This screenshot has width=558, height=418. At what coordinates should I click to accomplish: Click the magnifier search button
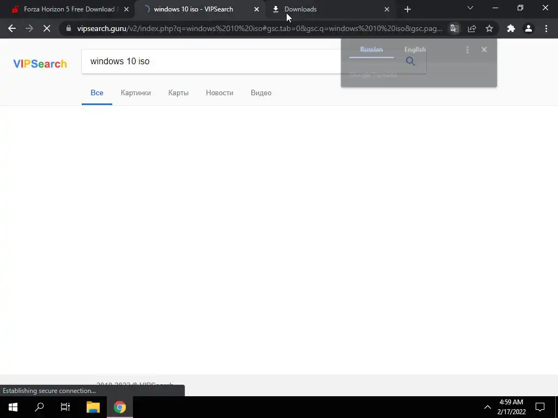[x=410, y=62]
